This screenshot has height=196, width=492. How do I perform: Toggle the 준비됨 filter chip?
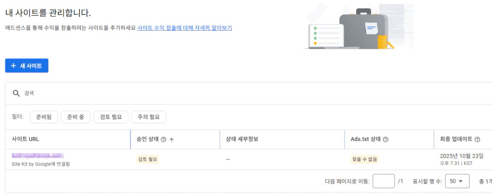point(44,117)
